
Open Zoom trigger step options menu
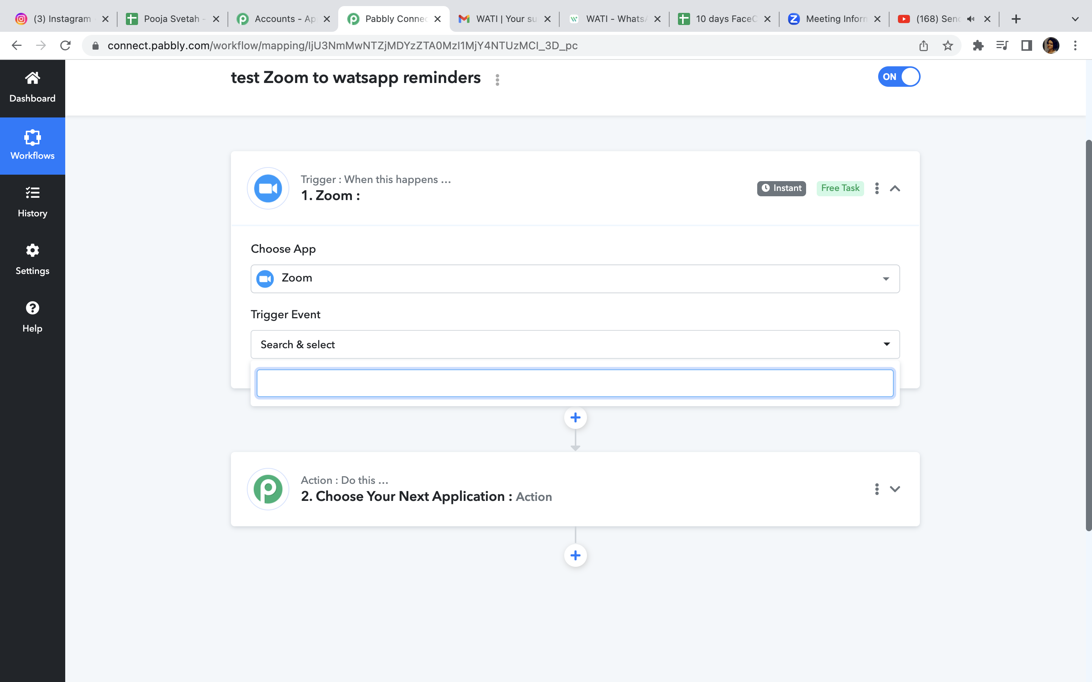(877, 188)
